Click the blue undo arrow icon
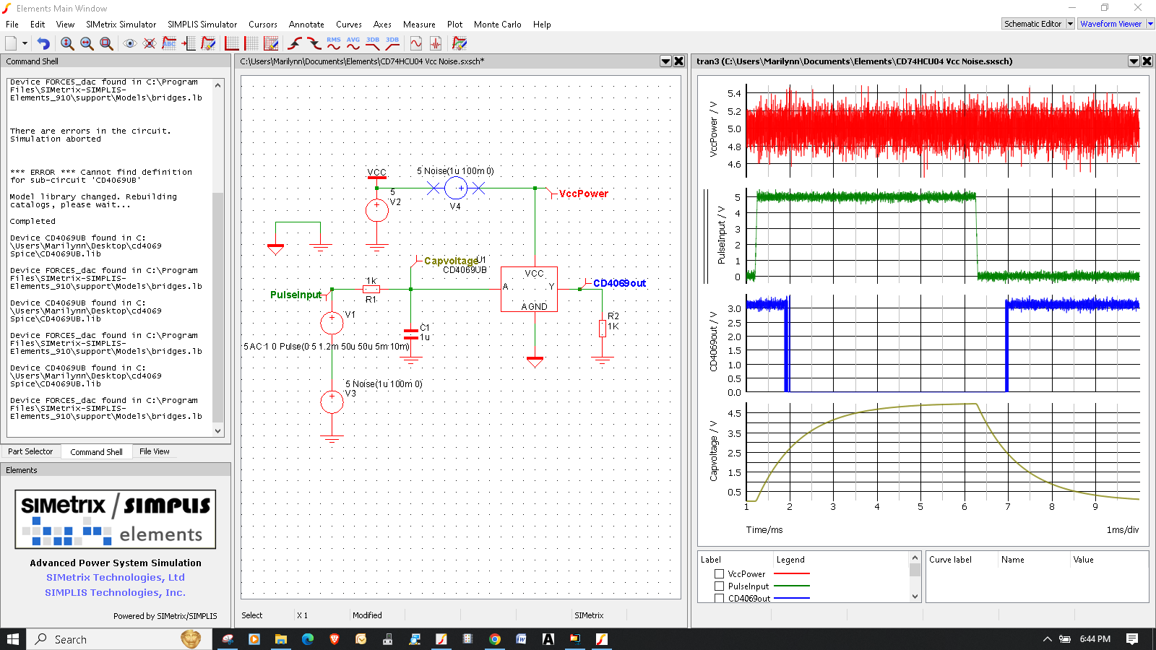1156x650 pixels. point(43,43)
